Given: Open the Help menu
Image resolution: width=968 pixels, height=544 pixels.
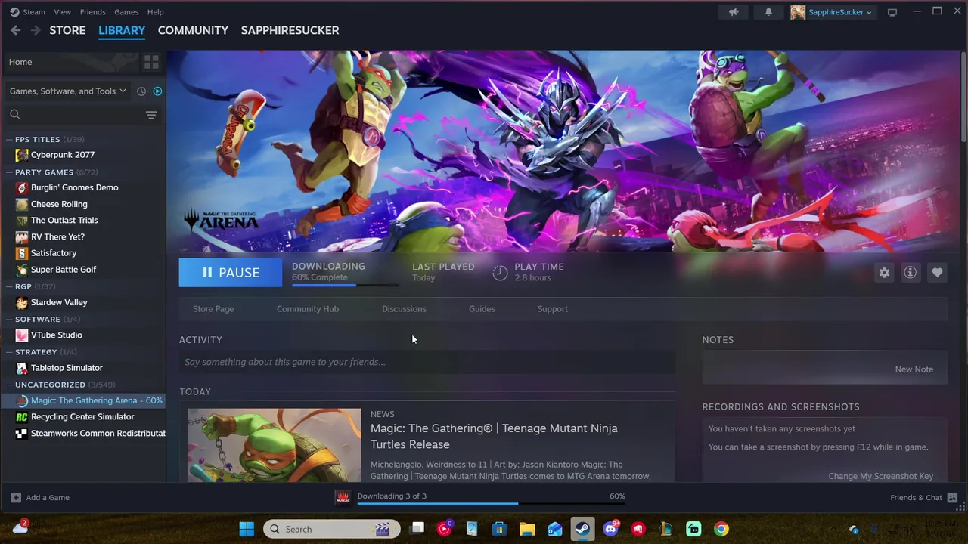Looking at the screenshot, I should point(155,12).
